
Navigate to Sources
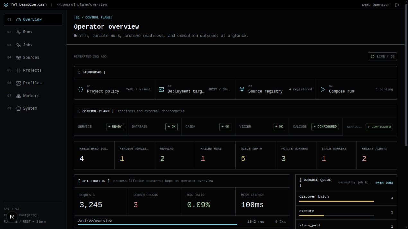[33, 58]
